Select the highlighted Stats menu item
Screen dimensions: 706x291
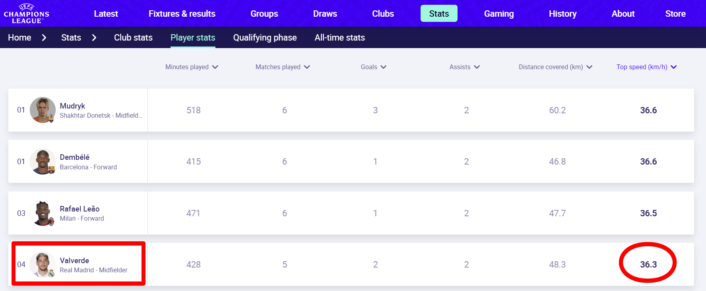439,14
